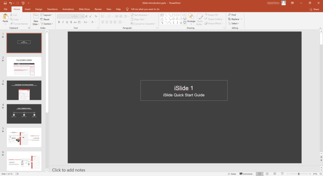Screen dimensions: 323x176
Task: Click the Share button
Action: pos(314,9)
